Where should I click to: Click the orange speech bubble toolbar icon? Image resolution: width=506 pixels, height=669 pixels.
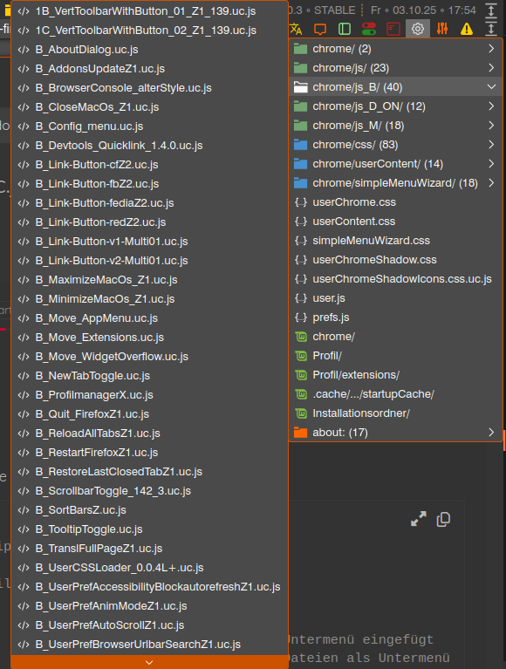pyautogui.click(x=320, y=29)
